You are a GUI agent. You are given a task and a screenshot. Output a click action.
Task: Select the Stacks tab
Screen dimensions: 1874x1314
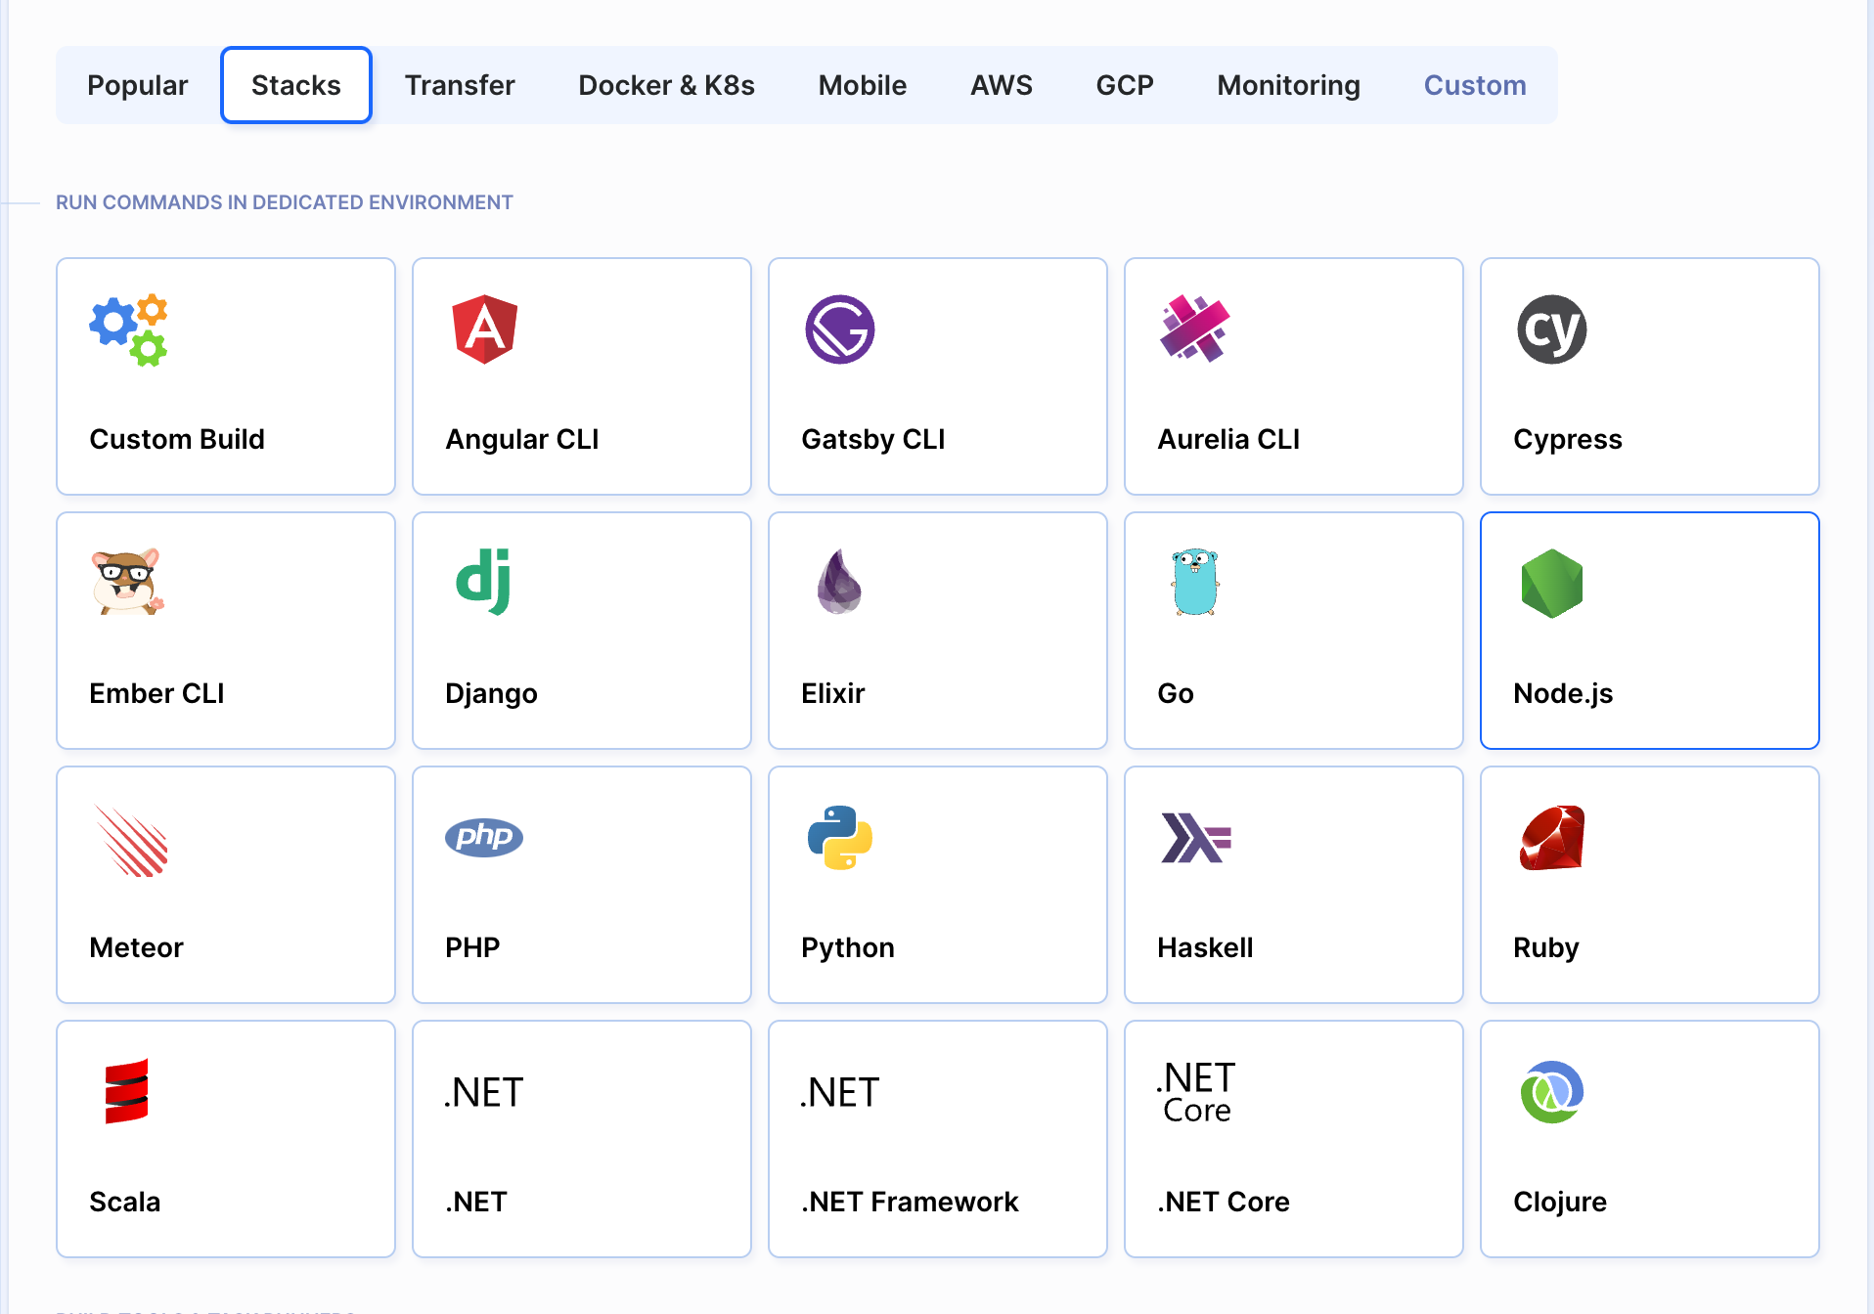tap(296, 85)
